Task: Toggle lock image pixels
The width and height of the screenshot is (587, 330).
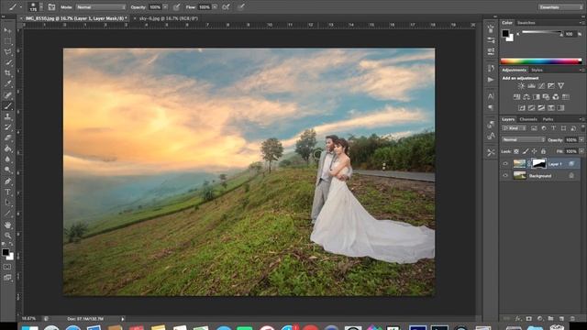Action: click(x=526, y=151)
